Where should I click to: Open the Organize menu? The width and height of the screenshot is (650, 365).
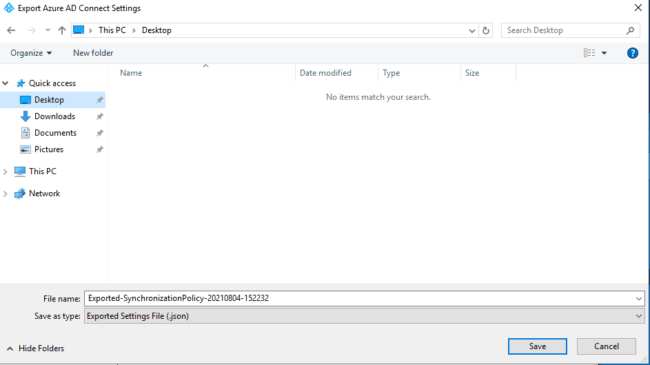31,53
